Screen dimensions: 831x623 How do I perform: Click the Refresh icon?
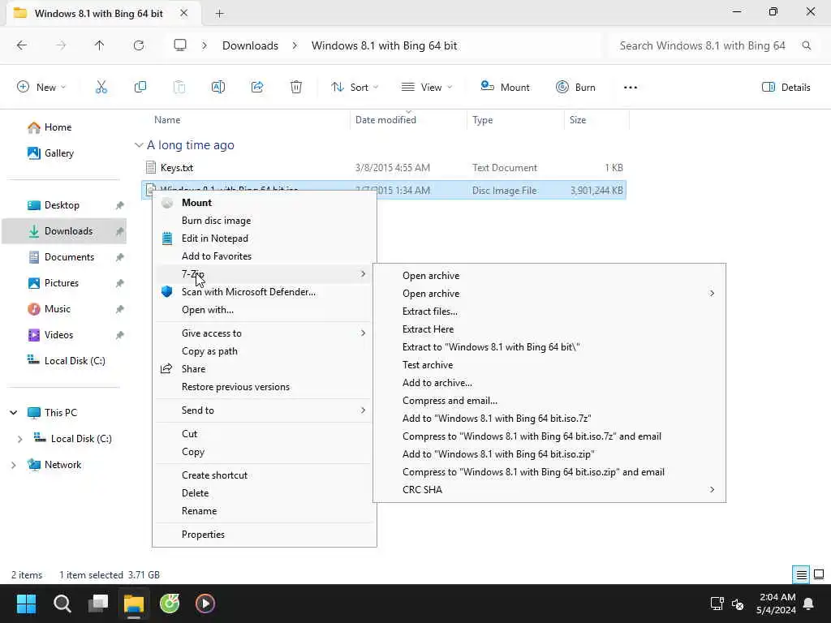(139, 45)
